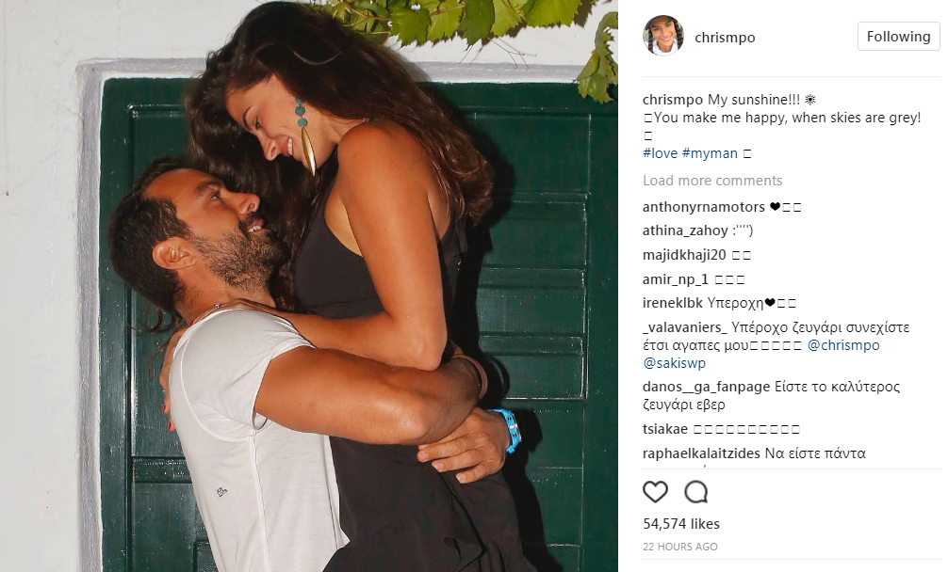
Task: Open the comment bubble icon
Action: 695,492
